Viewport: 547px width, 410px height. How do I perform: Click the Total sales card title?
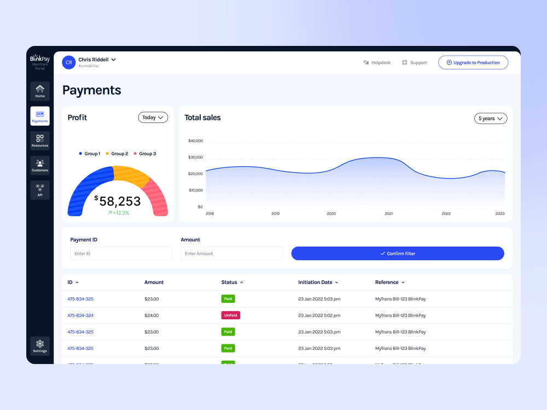coord(202,118)
